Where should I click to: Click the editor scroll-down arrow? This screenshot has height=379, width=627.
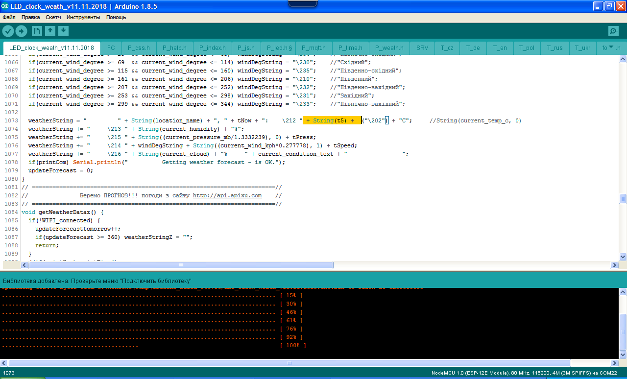point(623,257)
